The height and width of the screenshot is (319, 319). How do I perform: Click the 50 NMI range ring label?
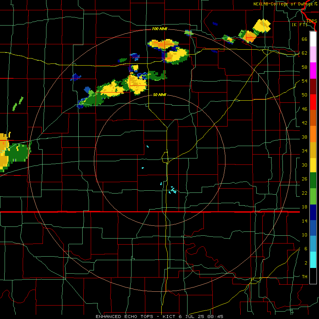click(159, 95)
